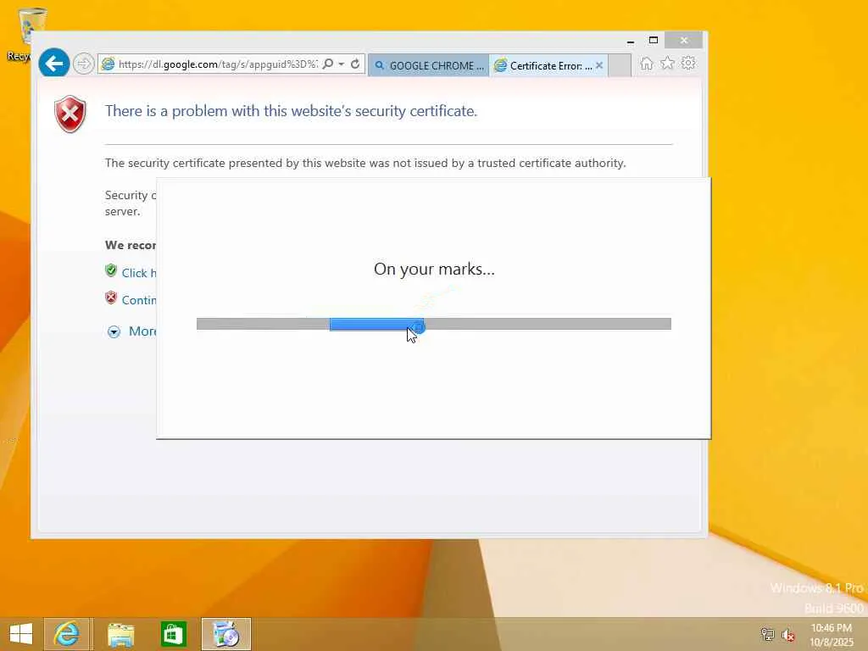Open a new tab with blank tab button
The height and width of the screenshot is (651, 868).
pyautogui.click(x=620, y=65)
